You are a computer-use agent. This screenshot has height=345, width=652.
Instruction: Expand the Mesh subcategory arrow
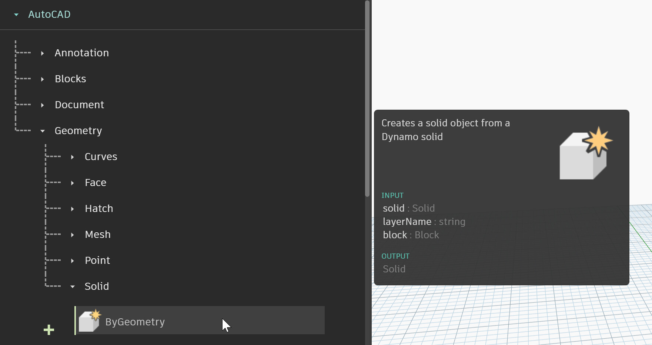73,235
